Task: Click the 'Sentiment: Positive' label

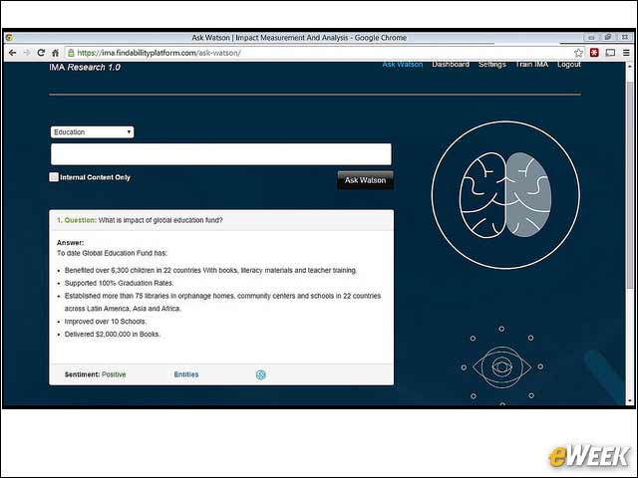Action: point(96,374)
